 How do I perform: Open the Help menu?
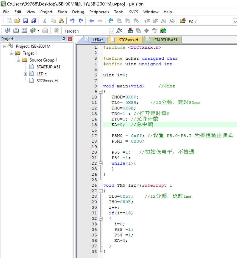point(168,12)
